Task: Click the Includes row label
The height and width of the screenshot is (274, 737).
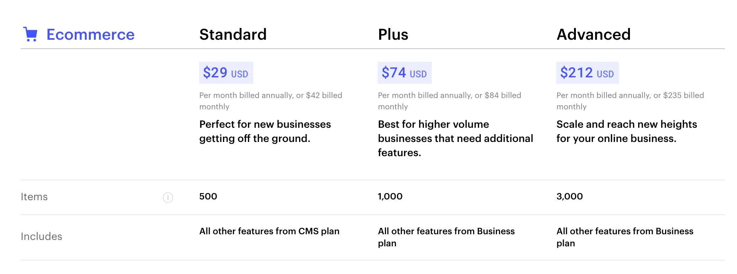Action: 41,236
